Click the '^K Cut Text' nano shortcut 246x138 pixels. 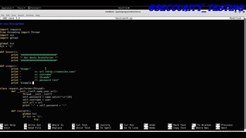click(80, 125)
